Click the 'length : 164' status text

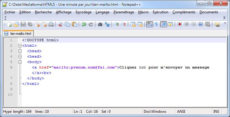(22, 112)
